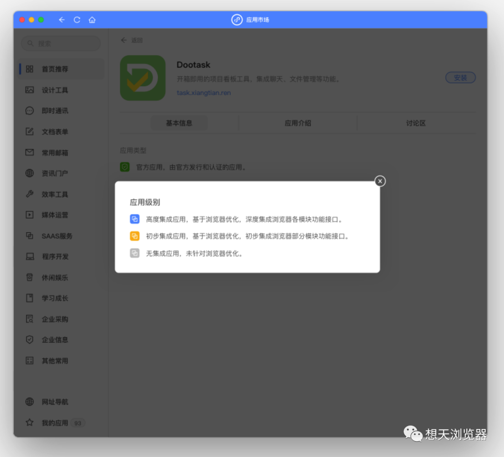This screenshot has width=504, height=457.
Task: Click the orange 初步集成应用 level icon
Action: 135,236
